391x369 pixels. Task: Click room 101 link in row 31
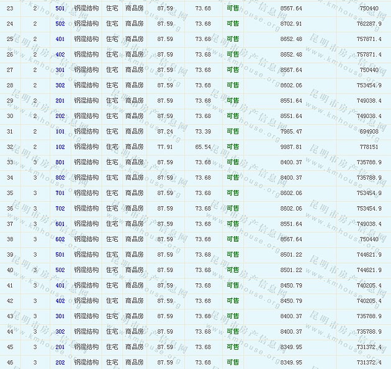[60, 132]
